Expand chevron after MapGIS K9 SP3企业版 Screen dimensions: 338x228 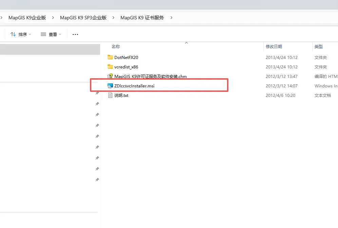tap(113, 18)
